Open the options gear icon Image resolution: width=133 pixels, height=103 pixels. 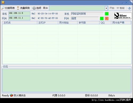pyautogui.click(x=34, y=8)
